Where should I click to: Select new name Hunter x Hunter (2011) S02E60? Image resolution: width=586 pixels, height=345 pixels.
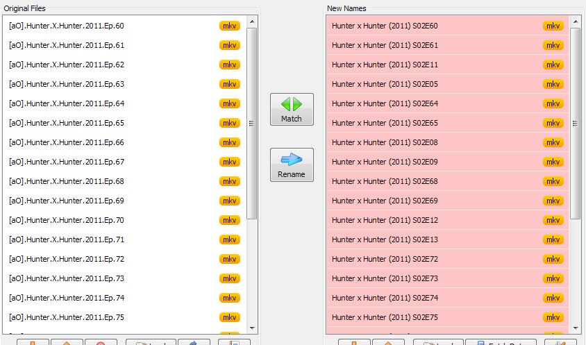[448, 26]
